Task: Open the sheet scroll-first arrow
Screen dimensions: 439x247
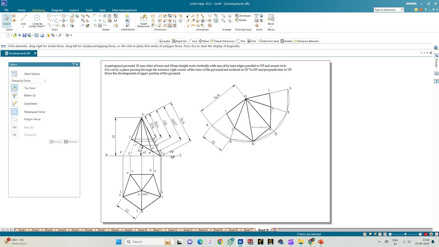Action: pos(2,230)
